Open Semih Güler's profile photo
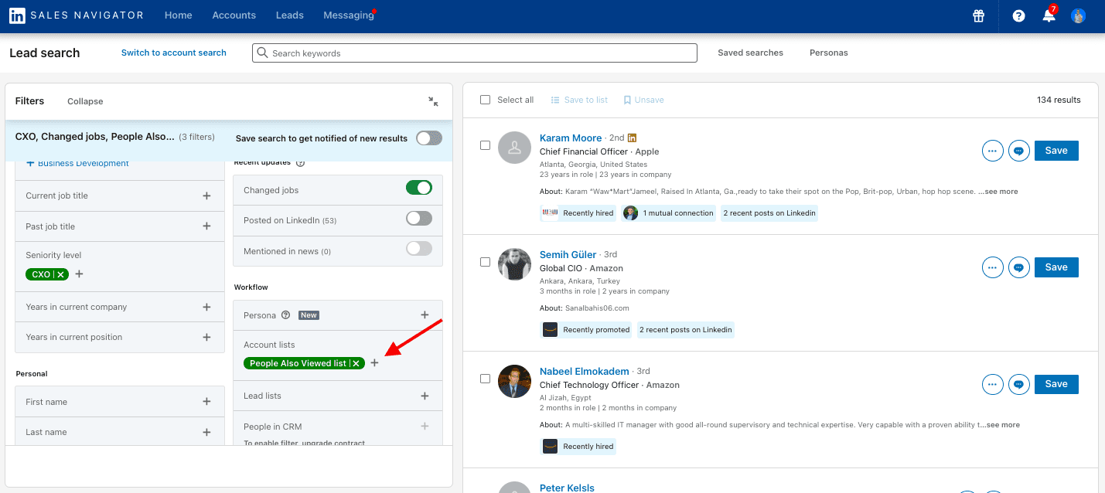 514,264
